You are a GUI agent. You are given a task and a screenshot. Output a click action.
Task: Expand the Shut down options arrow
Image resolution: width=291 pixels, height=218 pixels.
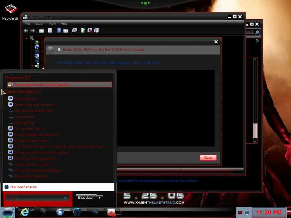pyautogui.click(x=100, y=198)
